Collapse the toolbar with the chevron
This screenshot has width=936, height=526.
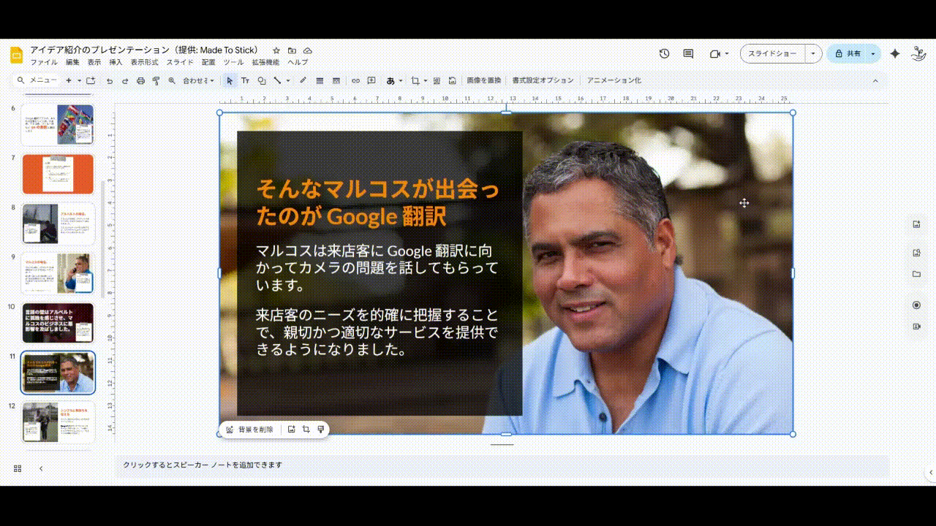875,80
